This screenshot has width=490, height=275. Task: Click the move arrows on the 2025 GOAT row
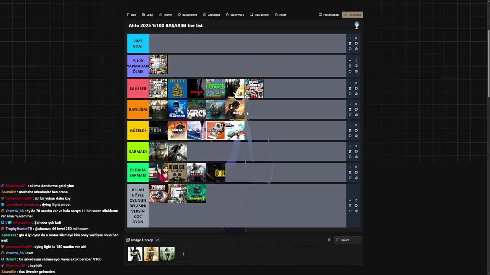tap(356, 38)
